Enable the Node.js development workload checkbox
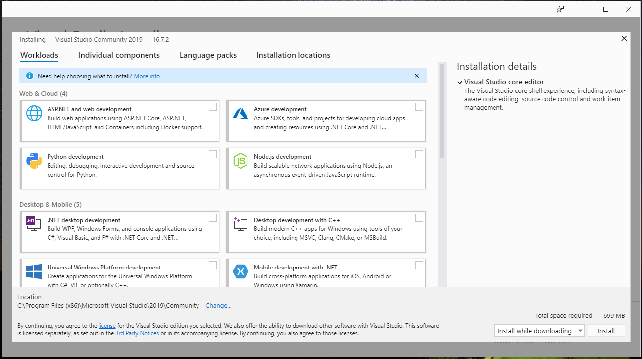 tap(419, 154)
